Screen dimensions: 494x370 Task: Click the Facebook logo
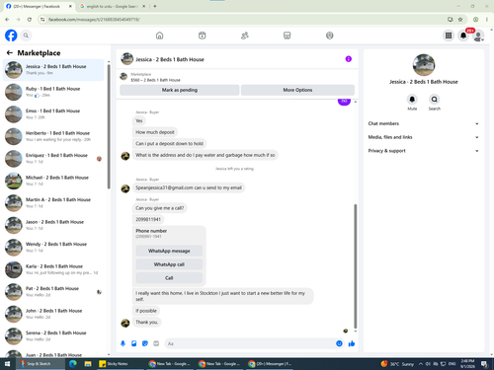pos(11,36)
